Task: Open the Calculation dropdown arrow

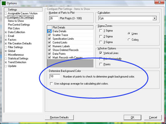Action: click(154, 18)
